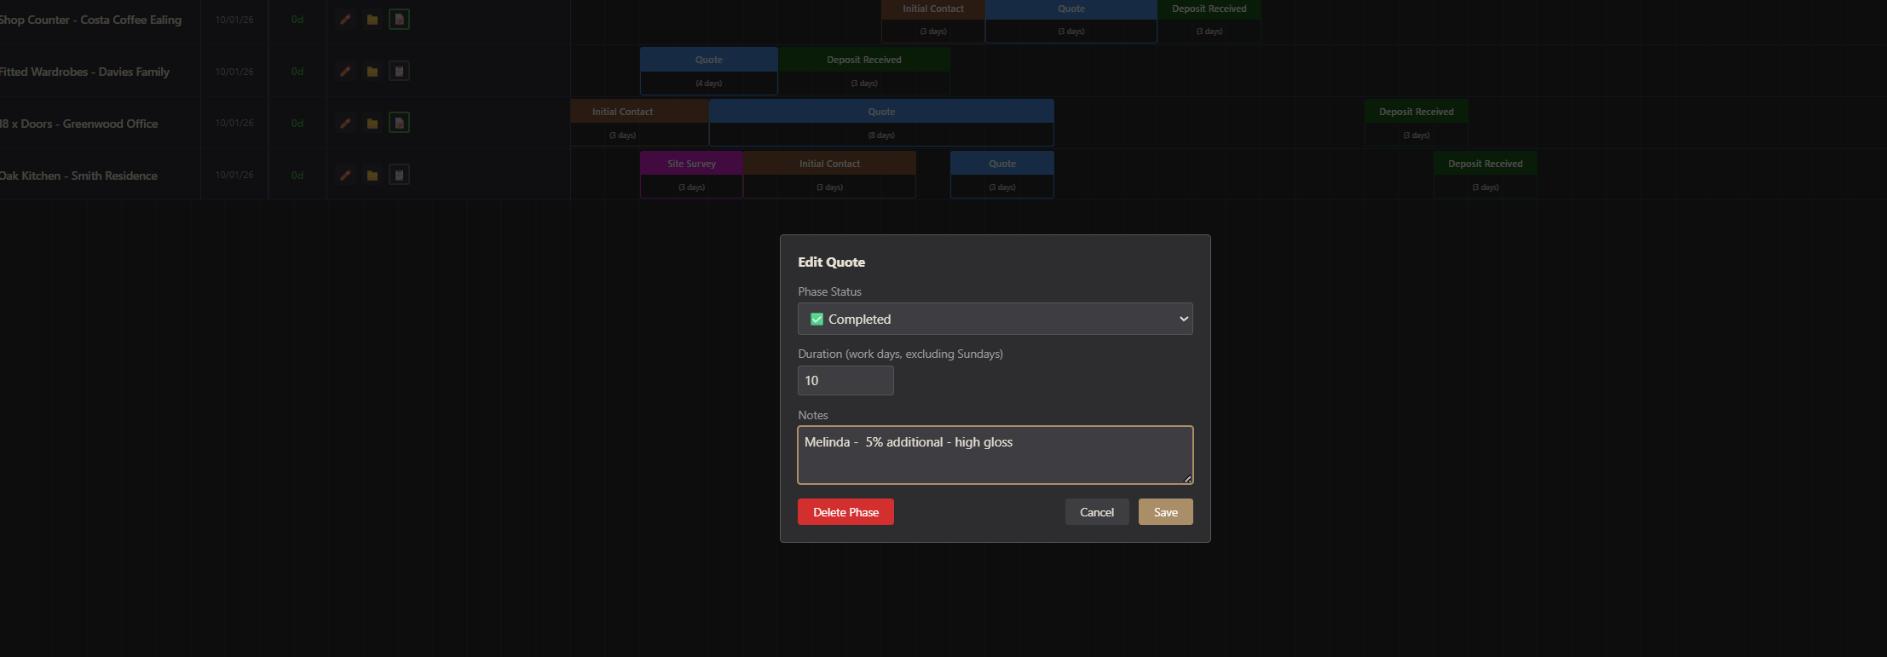Click the clipboard icon for Oak Kitchen row

399,175
